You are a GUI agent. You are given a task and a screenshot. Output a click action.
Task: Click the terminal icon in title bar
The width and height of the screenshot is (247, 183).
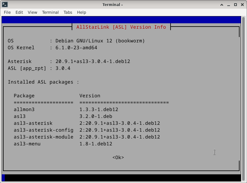tap(5, 4)
